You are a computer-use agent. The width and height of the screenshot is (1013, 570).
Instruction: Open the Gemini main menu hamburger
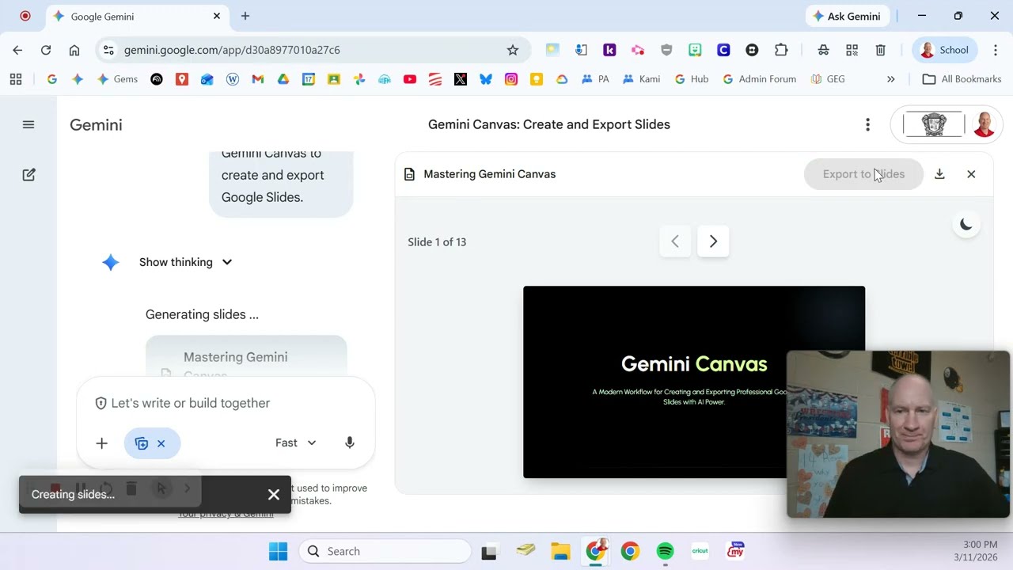[x=28, y=124]
